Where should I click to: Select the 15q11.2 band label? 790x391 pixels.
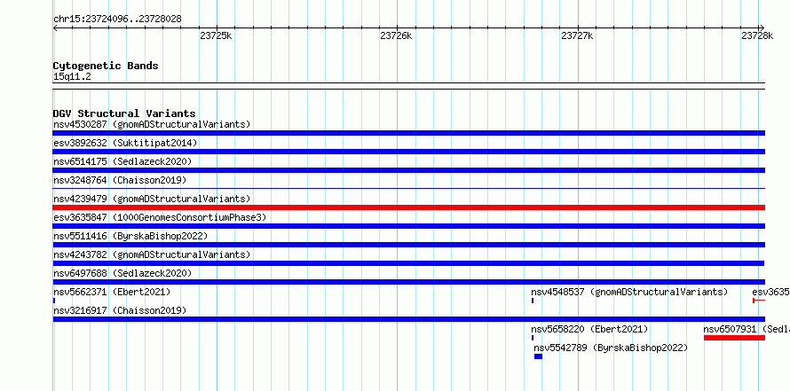point(72,77)
